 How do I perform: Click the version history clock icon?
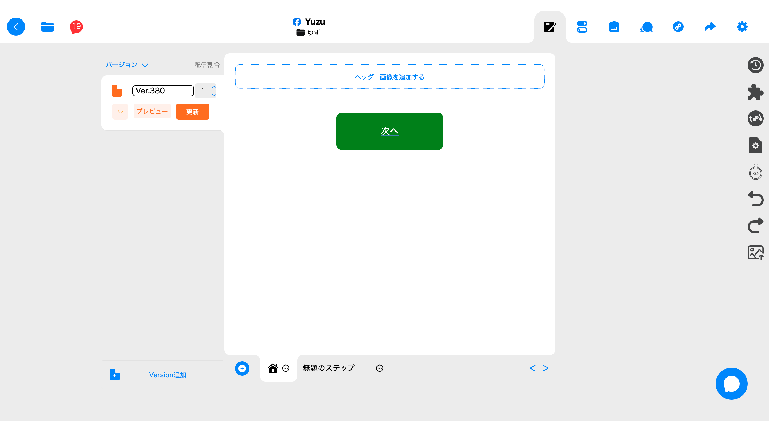click(x=755, y=65)
